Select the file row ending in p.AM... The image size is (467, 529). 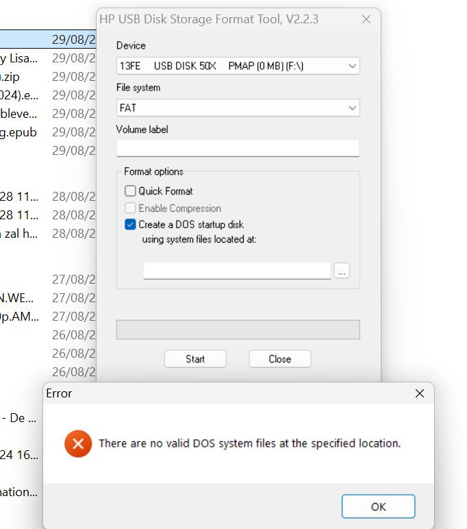point(48,317)
